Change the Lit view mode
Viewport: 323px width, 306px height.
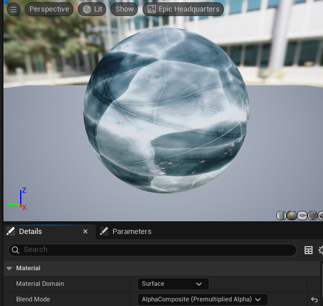click(92, 9)
